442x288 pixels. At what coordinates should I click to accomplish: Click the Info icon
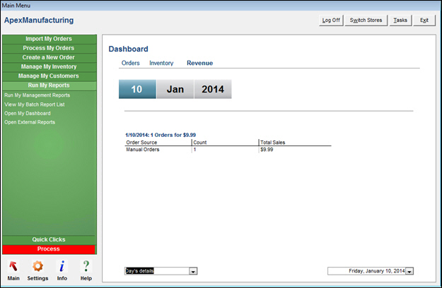click(x=62, y=266)
